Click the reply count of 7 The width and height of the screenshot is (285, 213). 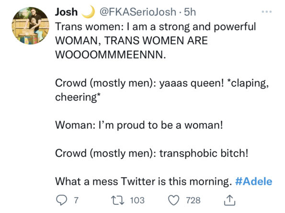[76, 200]
